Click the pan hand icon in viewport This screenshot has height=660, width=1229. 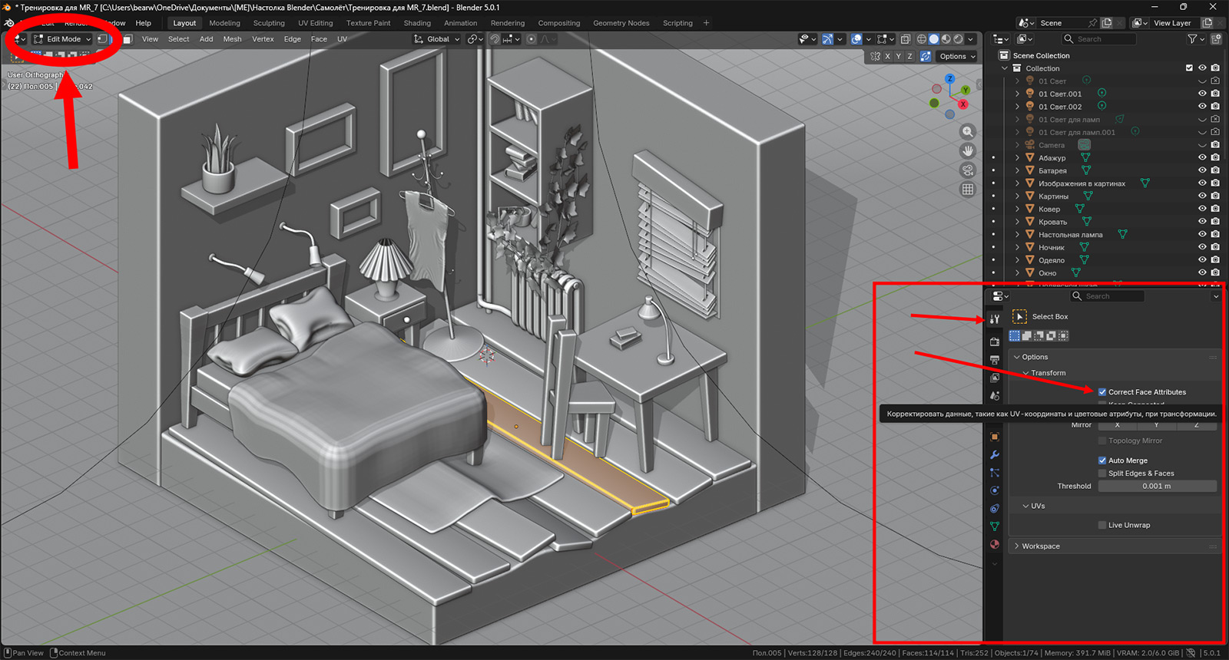[x=968, y=151]
